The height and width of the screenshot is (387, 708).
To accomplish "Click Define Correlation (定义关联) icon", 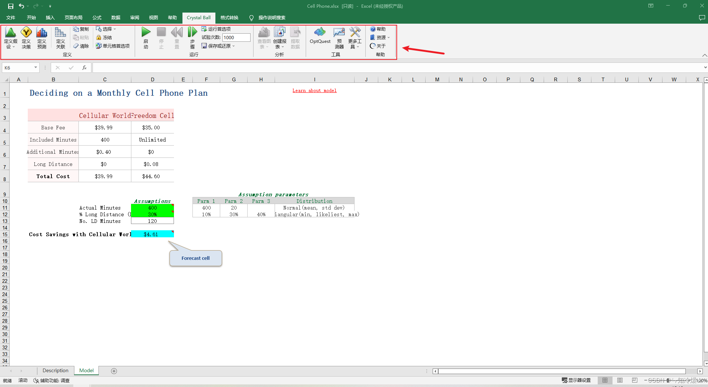I will point(60,38).
